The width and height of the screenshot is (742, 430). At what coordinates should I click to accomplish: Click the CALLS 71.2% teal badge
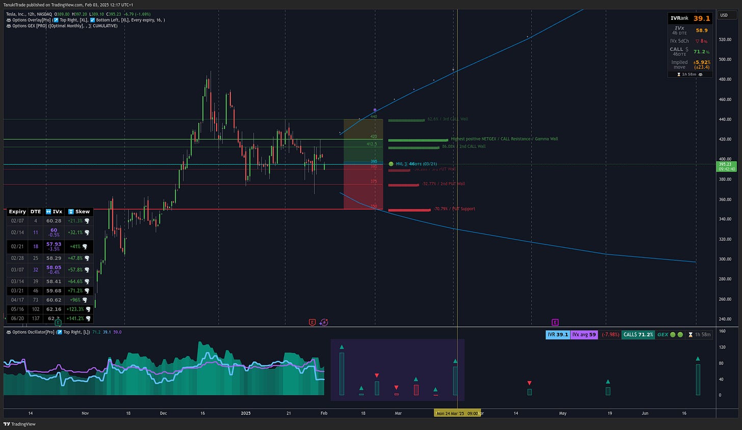point(638,334)
